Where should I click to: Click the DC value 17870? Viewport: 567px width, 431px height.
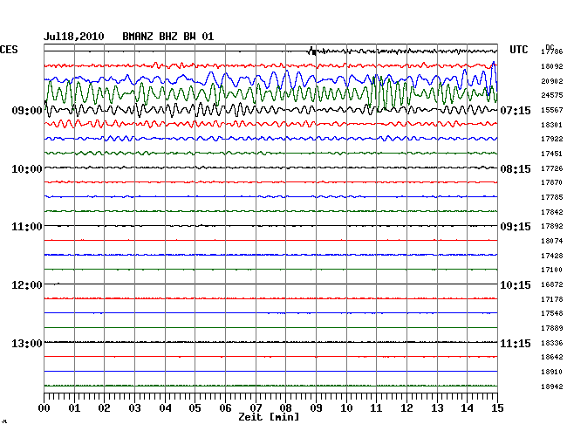[552, 183]
